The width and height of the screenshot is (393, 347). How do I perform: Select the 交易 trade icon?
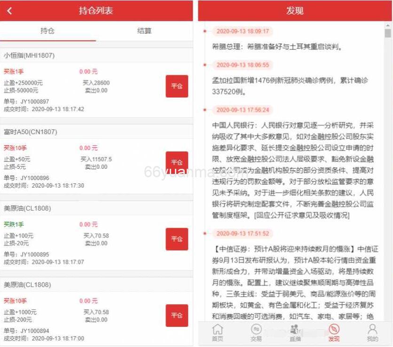click(x=256, y=334)
